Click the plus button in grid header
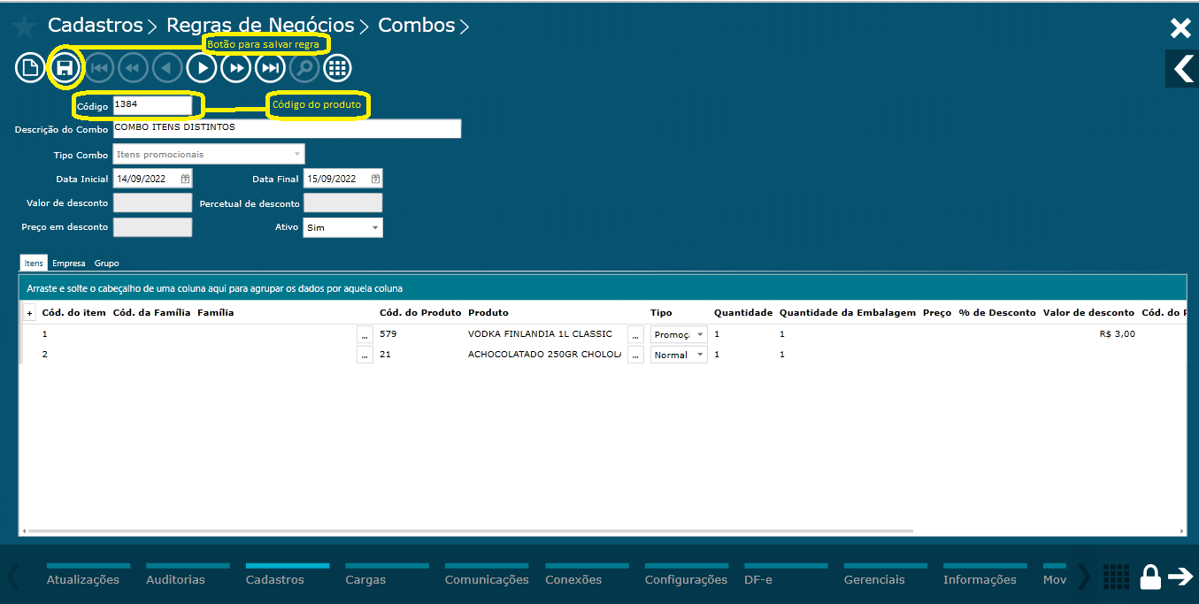The height and width of the screenshot is (604, 1199). click(28, 313)
